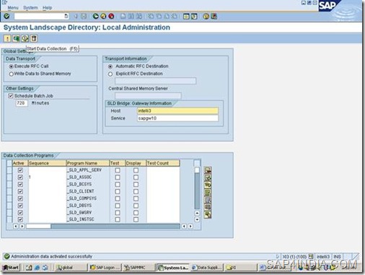Click the Start Data Collection clock icon
Image resolution: width=365 pixels, height=275 pixels.
coord(25,38)
